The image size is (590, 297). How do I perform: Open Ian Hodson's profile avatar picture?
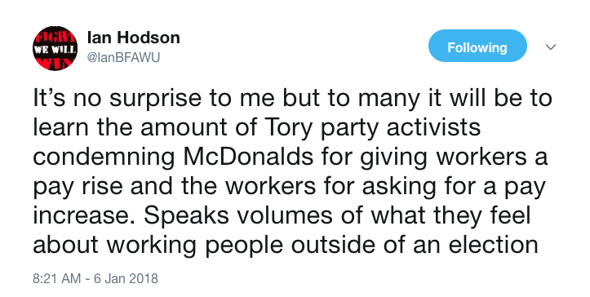55,48
